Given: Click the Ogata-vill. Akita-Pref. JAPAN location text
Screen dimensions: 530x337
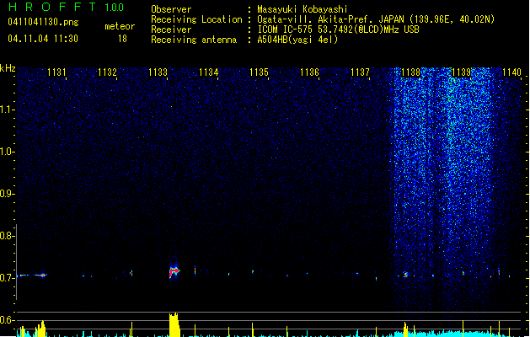Looking at the screenshot, I should pyautogui.click(x=376, y=19).
